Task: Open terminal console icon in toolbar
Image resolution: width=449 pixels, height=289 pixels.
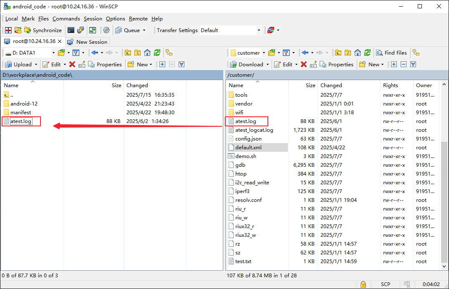Action: [x=71, y=30]
